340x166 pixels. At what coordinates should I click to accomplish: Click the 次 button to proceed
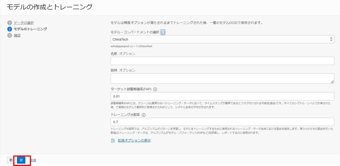pyautogui.click(x=22, y=160)
